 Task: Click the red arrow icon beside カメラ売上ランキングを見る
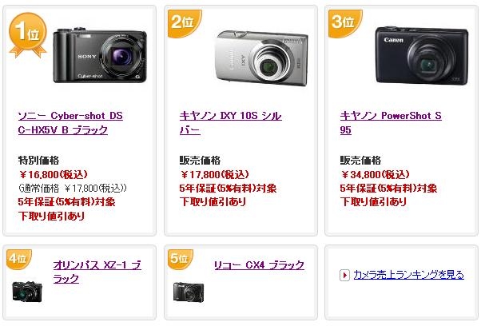click(344, 275)
